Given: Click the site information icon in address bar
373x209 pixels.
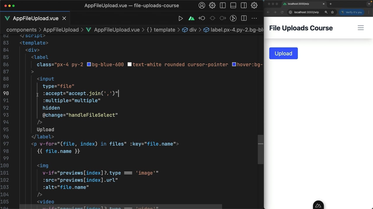Looking at the screenshot, I should coord(290,12).
